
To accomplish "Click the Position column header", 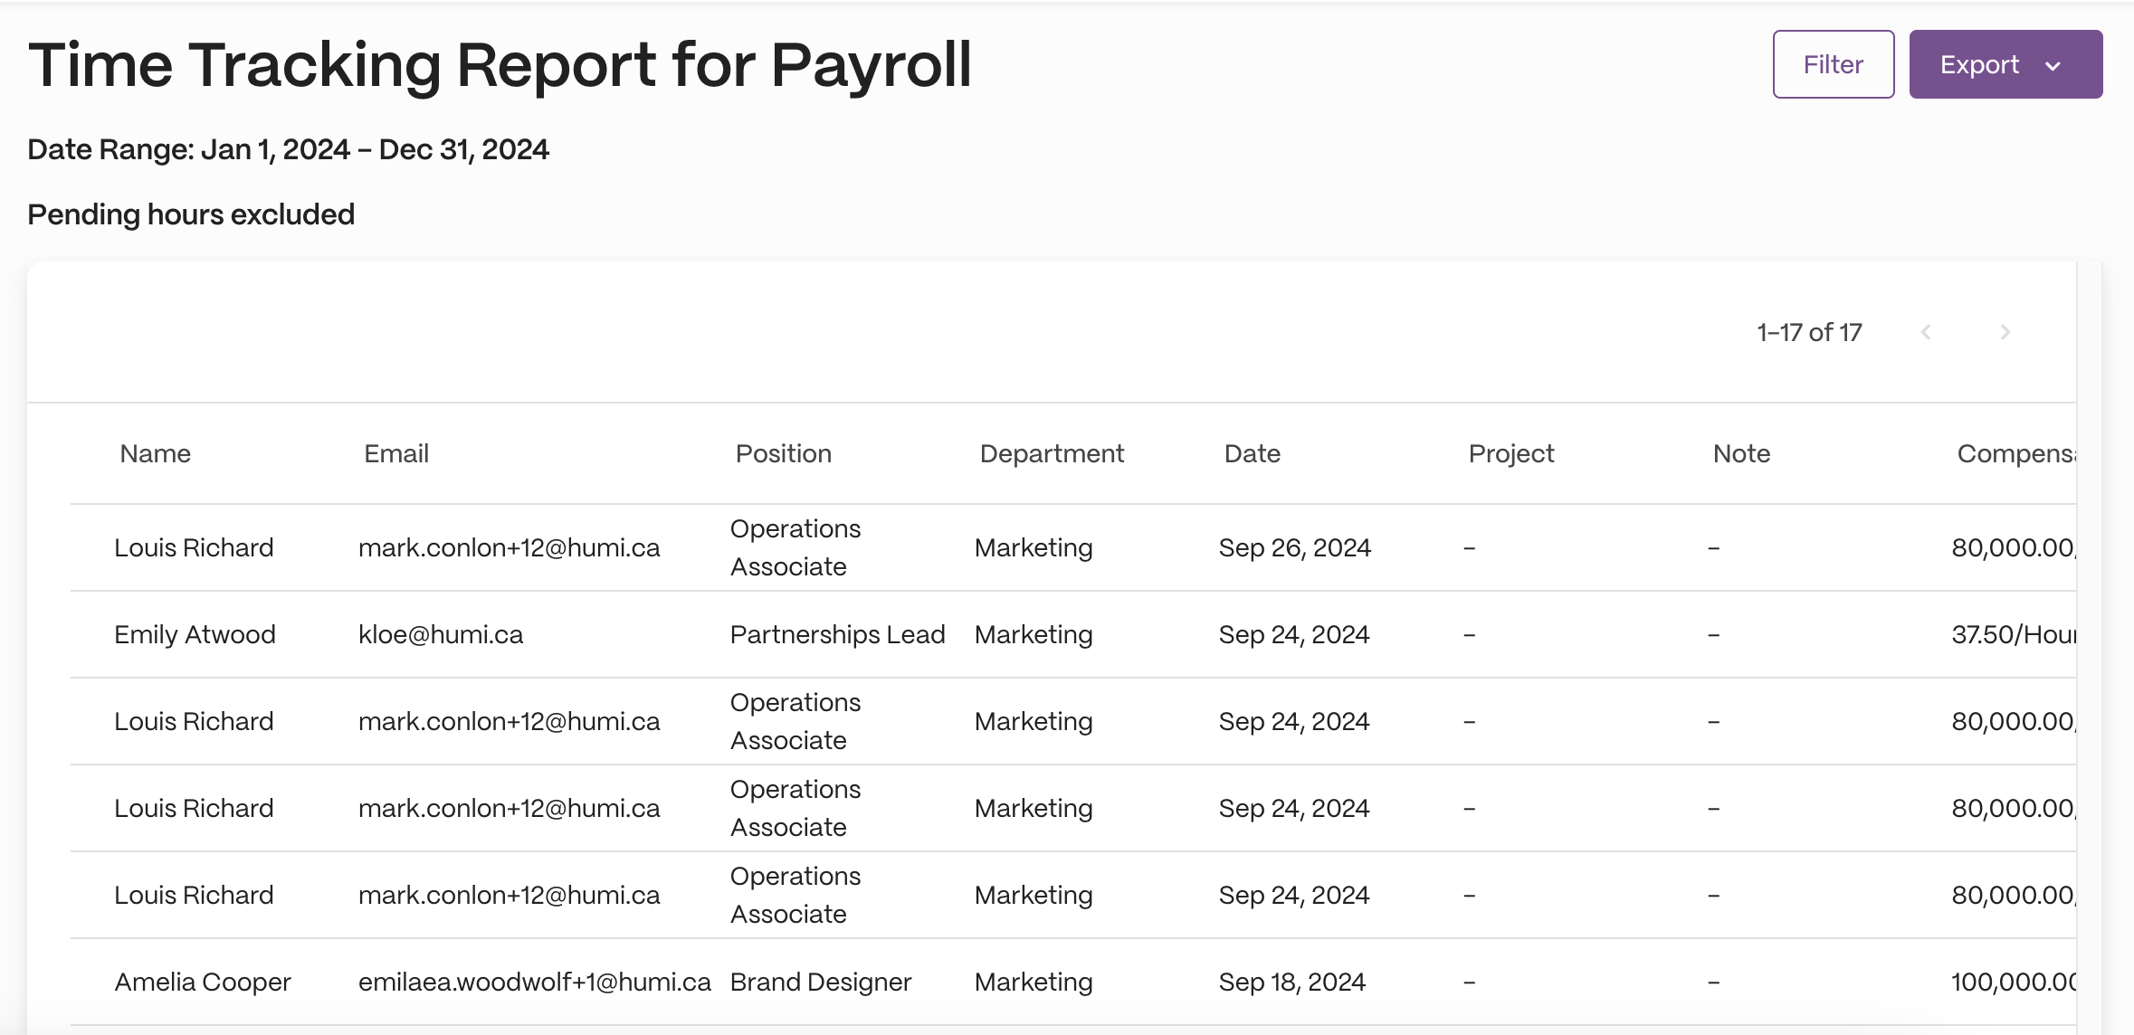I will 783,453.
